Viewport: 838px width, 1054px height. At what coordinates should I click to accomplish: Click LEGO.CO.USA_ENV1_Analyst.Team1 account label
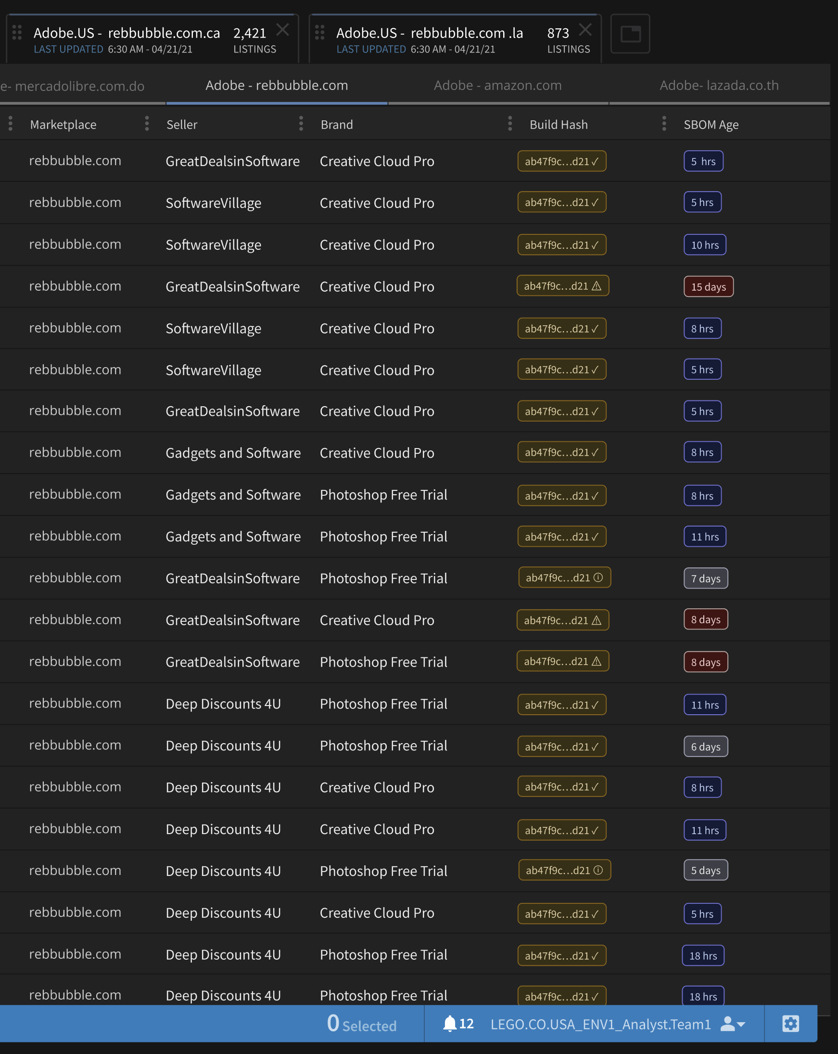pyautogui.click(x=600, y=1024)
